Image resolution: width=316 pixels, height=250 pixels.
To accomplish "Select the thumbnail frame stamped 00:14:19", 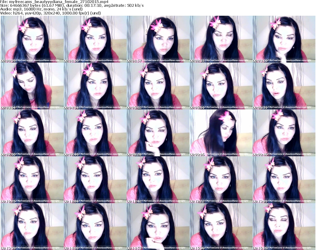I will [x=95, y=227].
